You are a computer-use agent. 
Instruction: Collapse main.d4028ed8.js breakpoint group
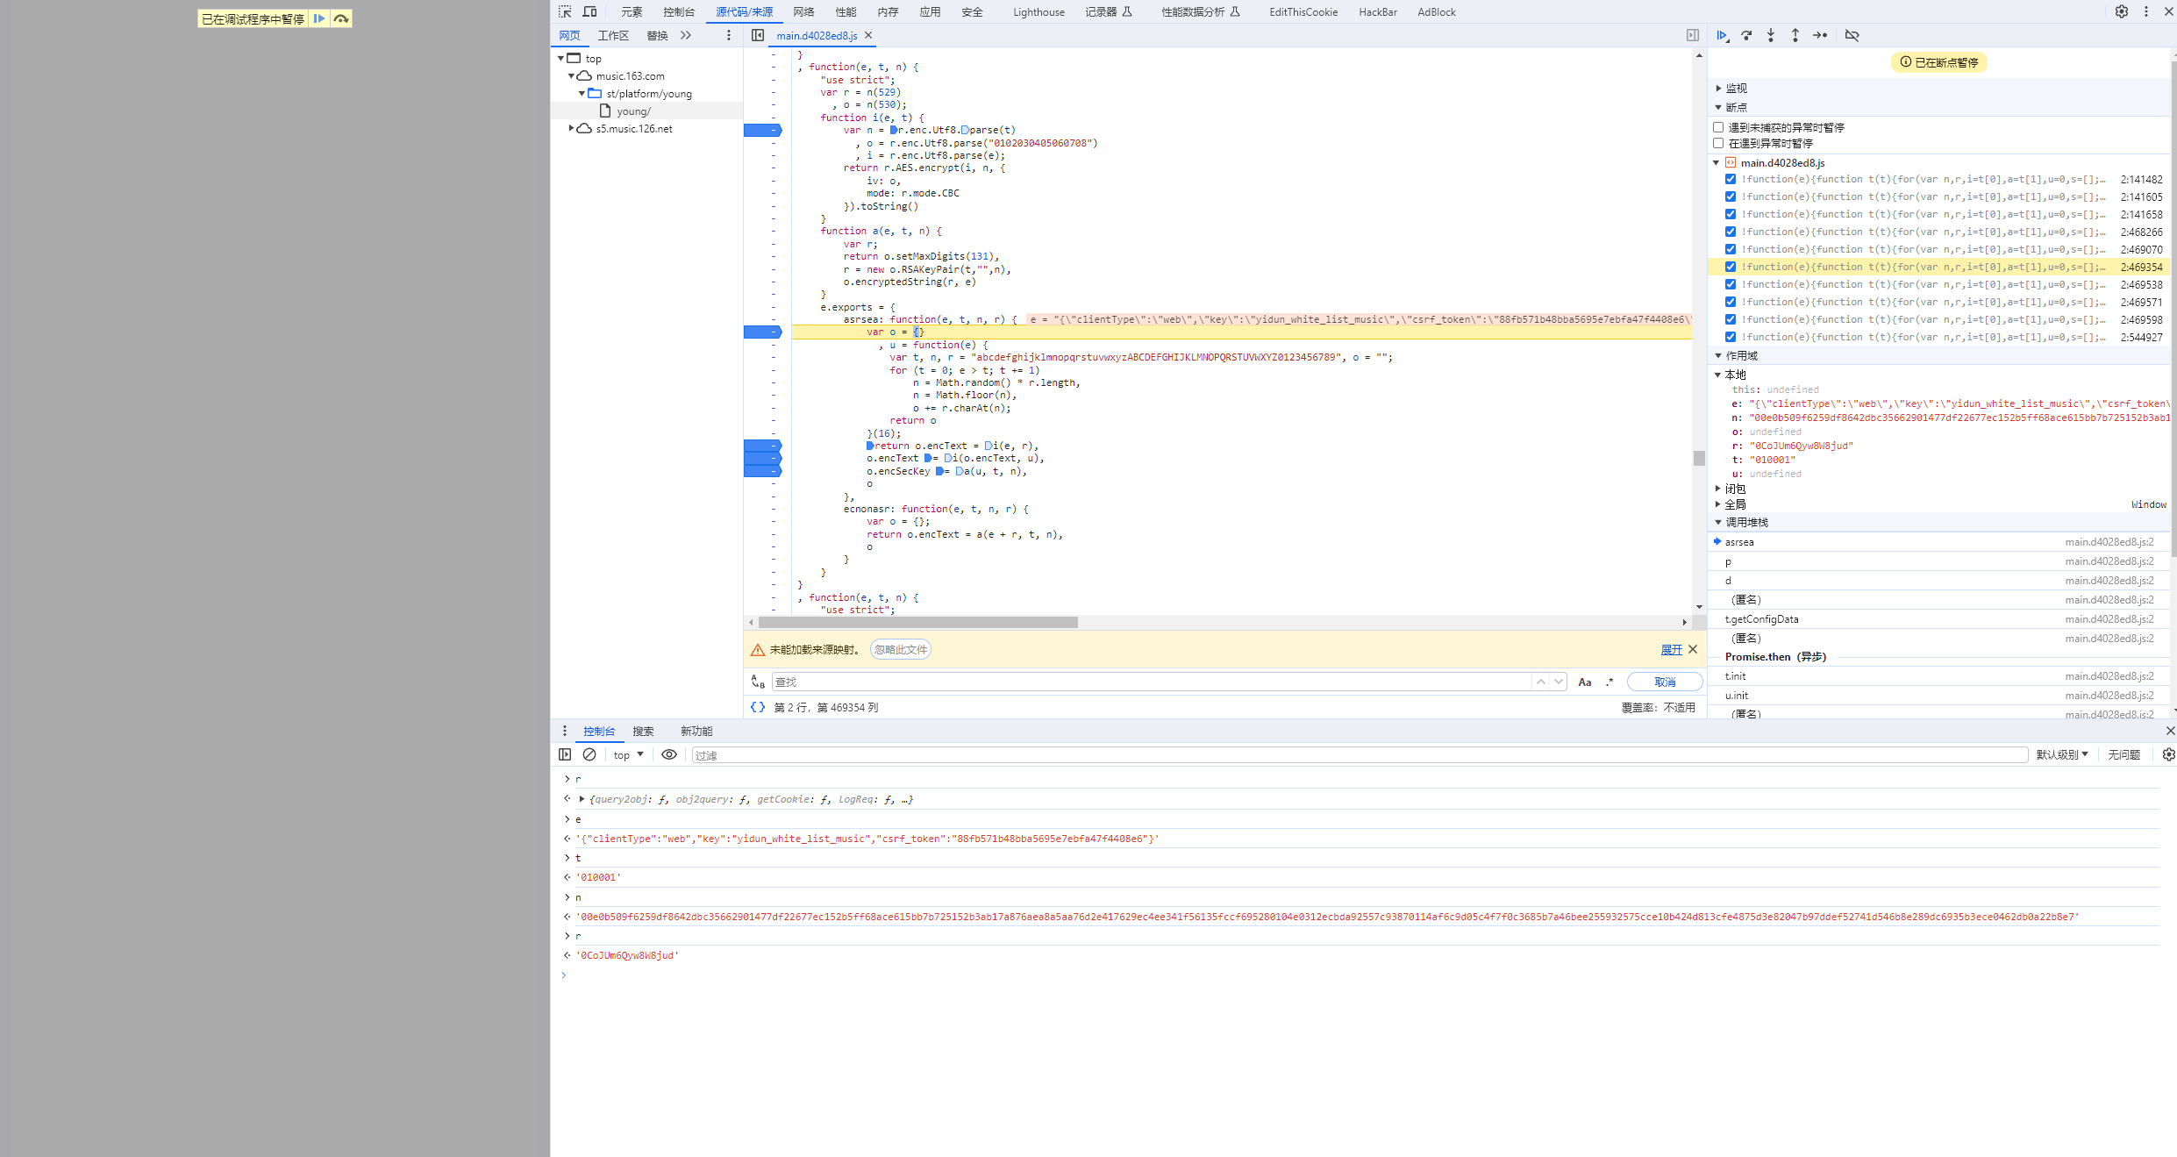click(1717, 162)
